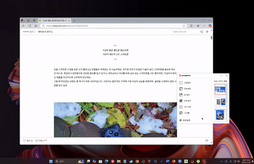Choose 크기지정 fixed-size capture in ezcapture

185,107
